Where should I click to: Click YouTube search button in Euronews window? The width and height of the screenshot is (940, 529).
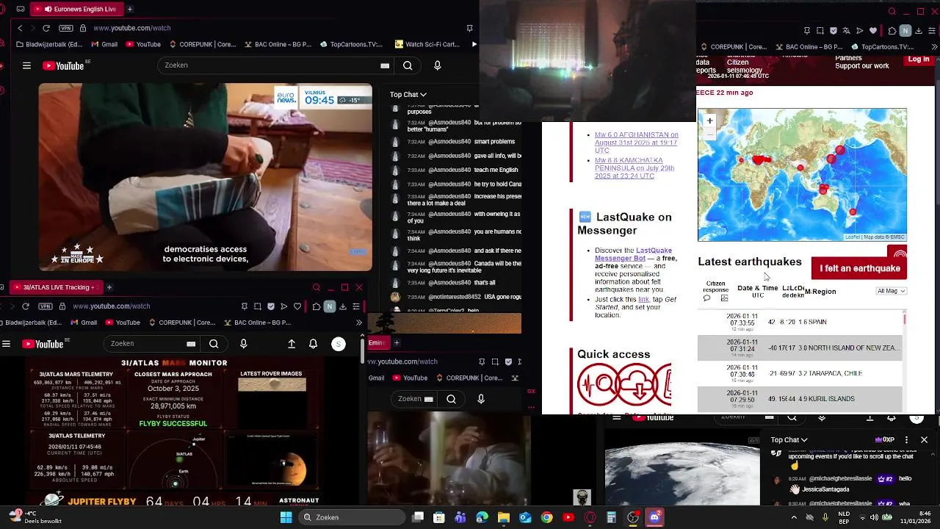pyautogui.click(x=408, y=65)
